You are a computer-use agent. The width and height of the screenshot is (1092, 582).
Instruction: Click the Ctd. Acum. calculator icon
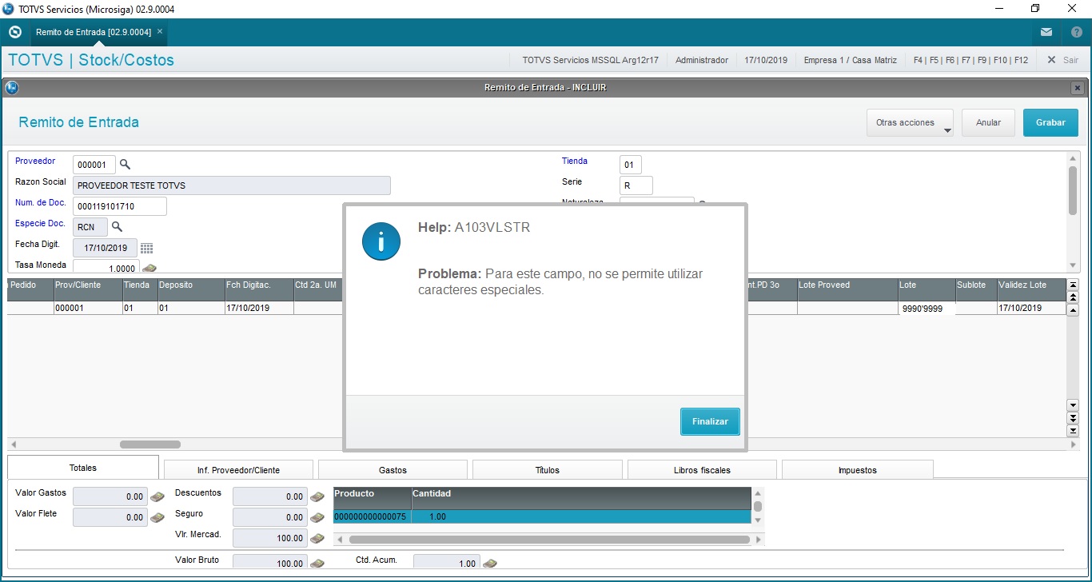pyautogui.click(x=490, y=563)
